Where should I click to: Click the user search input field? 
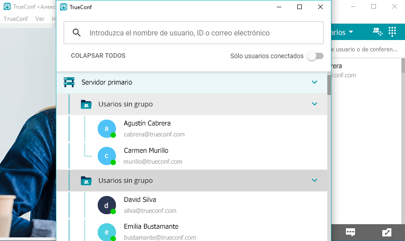pyautogui.click(x=194, y=33)
